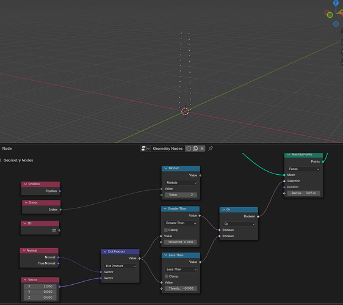Collapse the Modulo node
Screen dimensions: 343x305
pyautogui.click(x=165, y=168)
